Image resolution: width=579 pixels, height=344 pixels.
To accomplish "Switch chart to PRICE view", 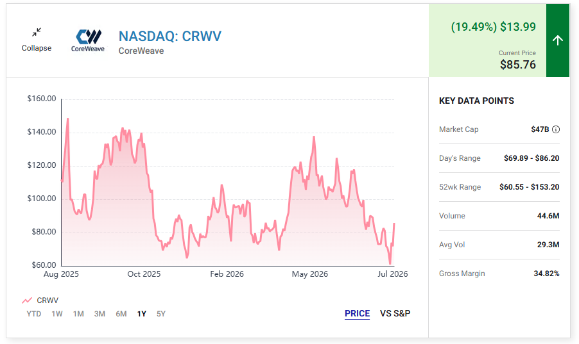I will click(x=357, y=313).
